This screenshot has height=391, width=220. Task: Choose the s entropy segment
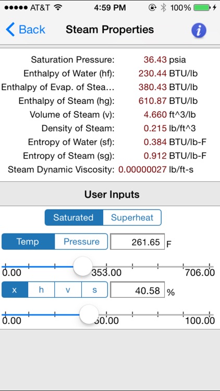[x=94, y=290]
